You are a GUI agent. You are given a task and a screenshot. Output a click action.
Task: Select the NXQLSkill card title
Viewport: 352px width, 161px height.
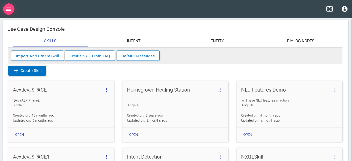point(252,157)
